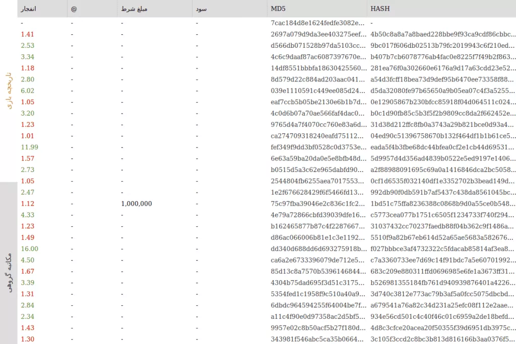Click the سود column header
The height and width of the screenshot is (344, 516).
pyautogui.click(x=202, y=9)
